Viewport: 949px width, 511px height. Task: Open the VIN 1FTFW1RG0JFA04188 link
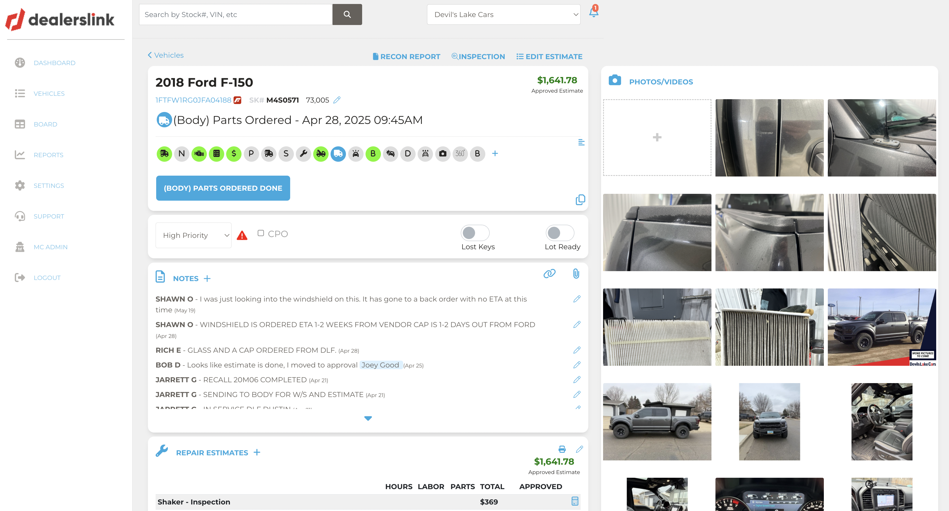(193, 100)
